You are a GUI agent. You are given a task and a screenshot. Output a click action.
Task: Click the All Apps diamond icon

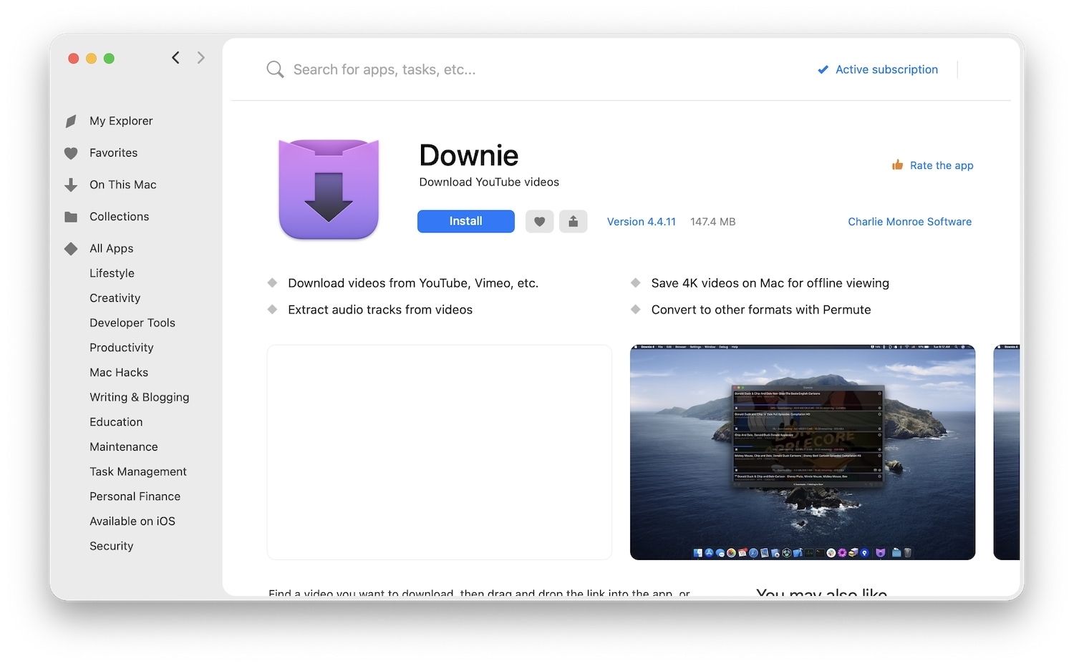(x=71, y=248)
